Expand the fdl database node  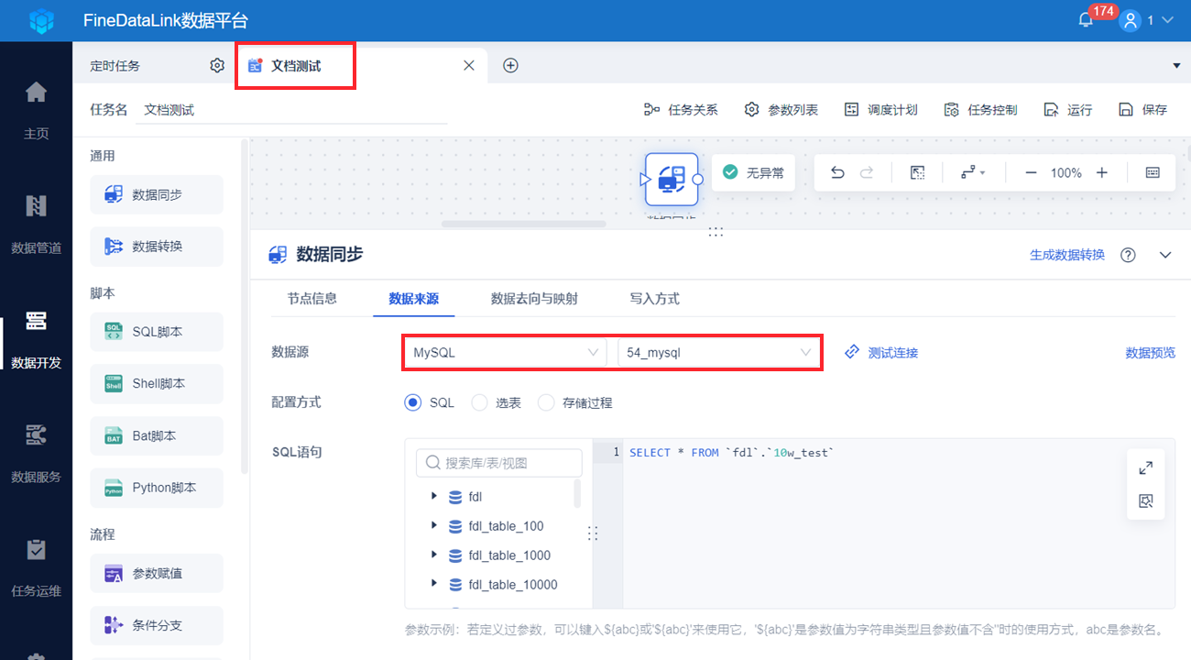[x=433, y=497]
